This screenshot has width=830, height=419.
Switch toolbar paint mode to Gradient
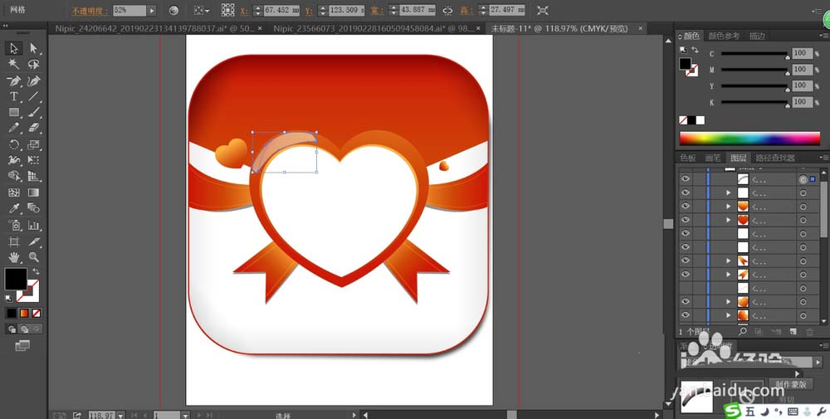tap(24, 313)
